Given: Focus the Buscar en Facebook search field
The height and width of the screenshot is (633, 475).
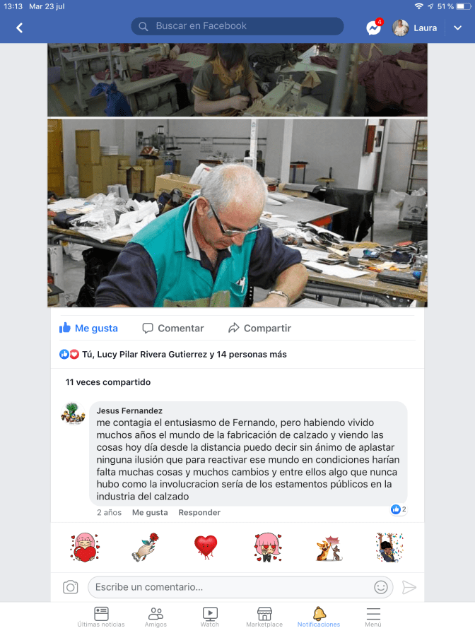Looking at the screenshot, I should click(237, 26).
